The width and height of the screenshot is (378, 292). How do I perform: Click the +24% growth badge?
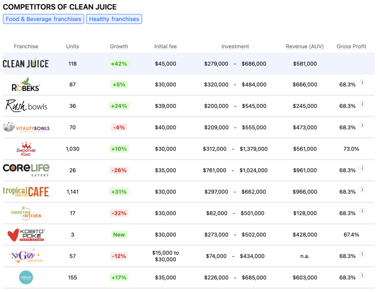click(119, 106)
